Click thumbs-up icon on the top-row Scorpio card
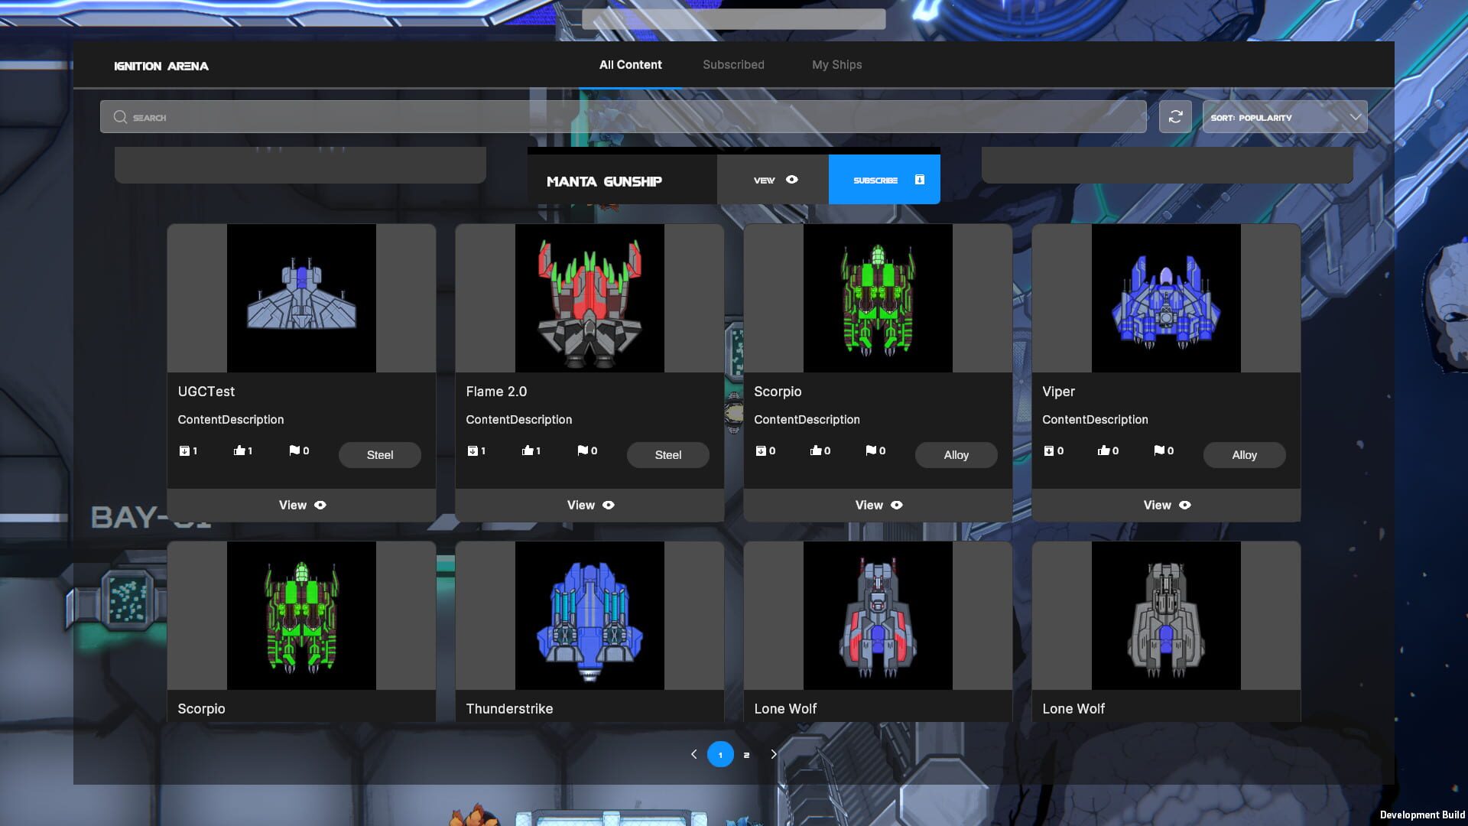1468x826 pixels. (x=816, y=450)
